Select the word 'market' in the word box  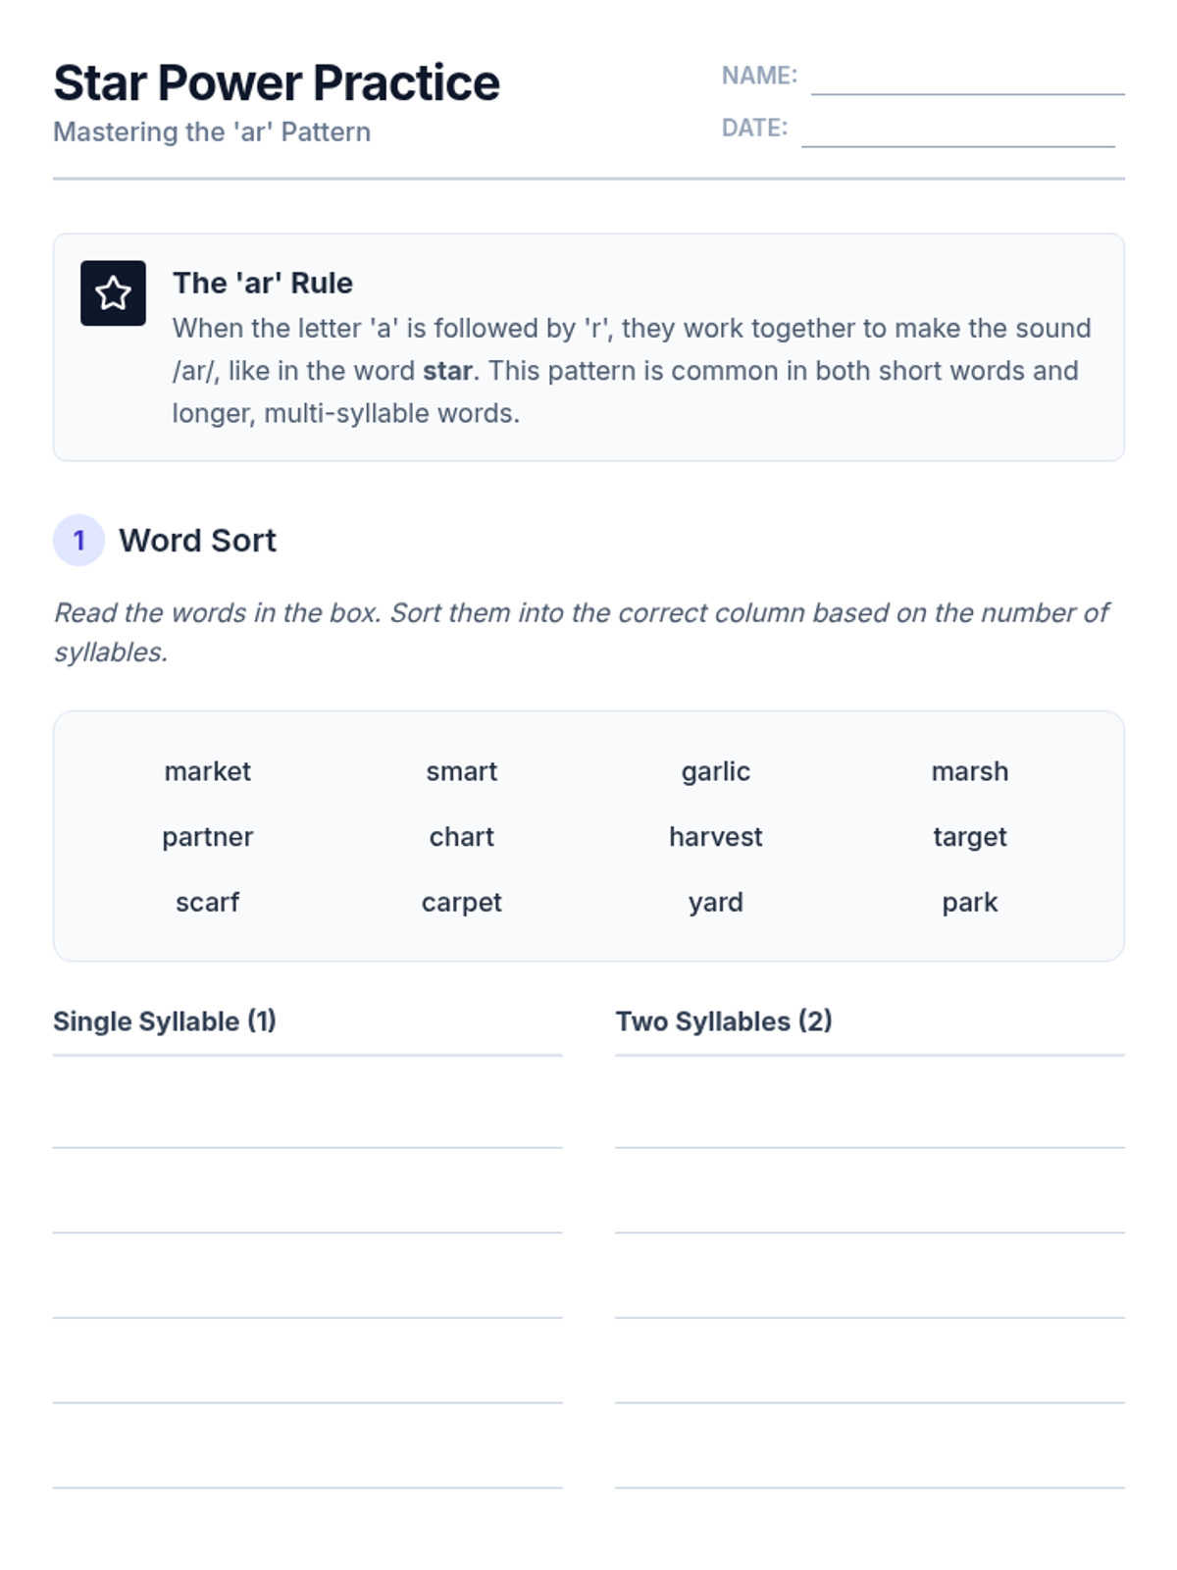pyautogui.click(x=207, y=771)
